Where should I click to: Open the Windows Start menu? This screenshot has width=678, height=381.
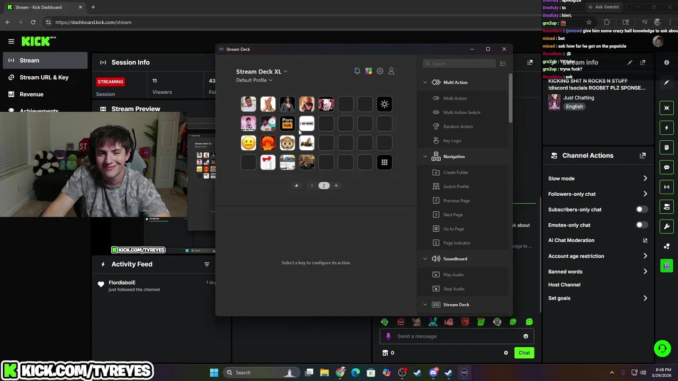[214, 373]
